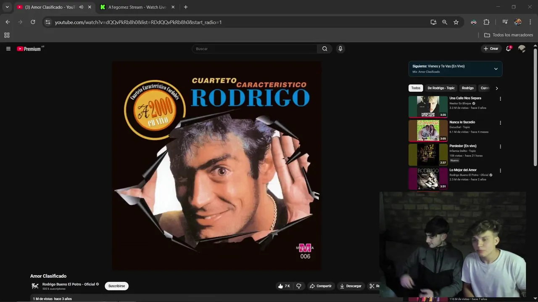Click the install app icon in address bar

click(x=433, y=22)
